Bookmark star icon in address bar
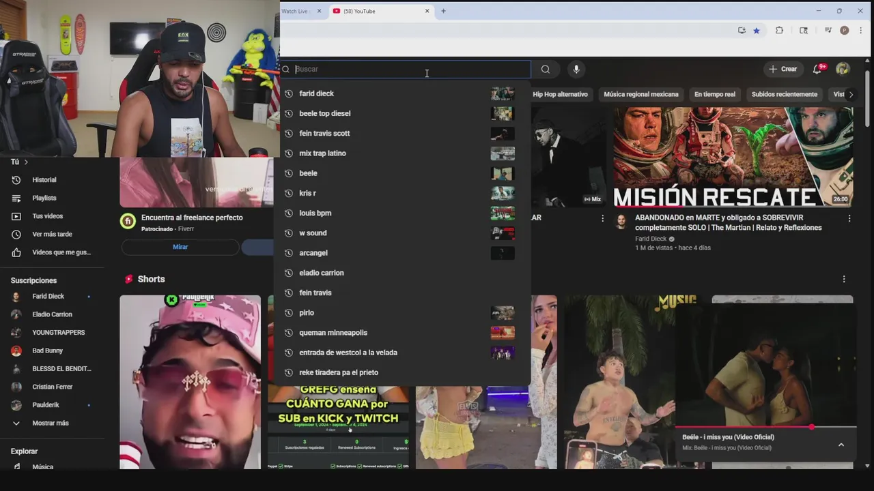The width and height of the screenshot is (874, 491). coord(757,31)
